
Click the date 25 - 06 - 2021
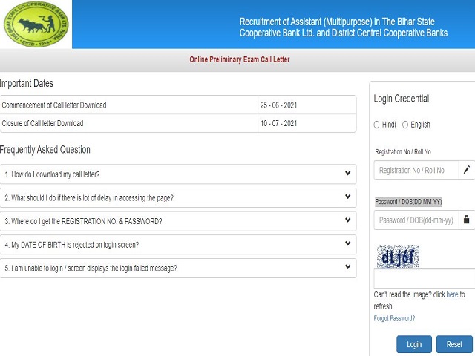[278, 105]
